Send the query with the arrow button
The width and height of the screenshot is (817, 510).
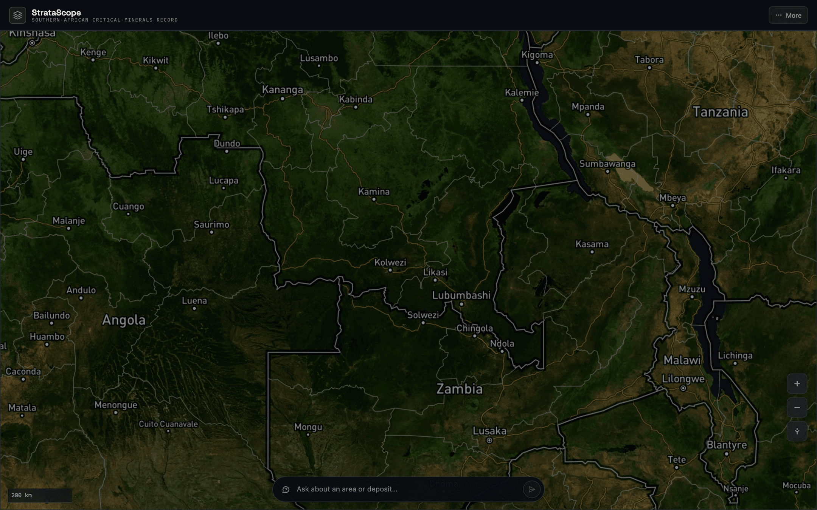531,489
